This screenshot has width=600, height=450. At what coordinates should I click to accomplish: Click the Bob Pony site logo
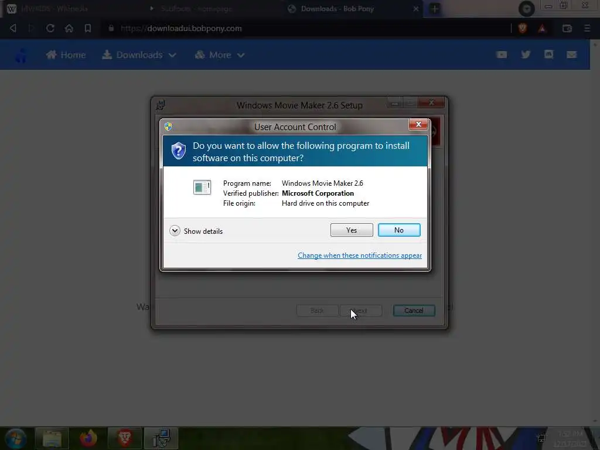coord(21,55)
